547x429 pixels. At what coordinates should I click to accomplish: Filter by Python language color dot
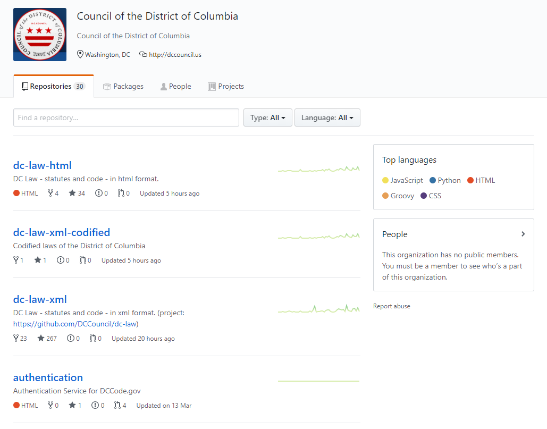point(433,181)
